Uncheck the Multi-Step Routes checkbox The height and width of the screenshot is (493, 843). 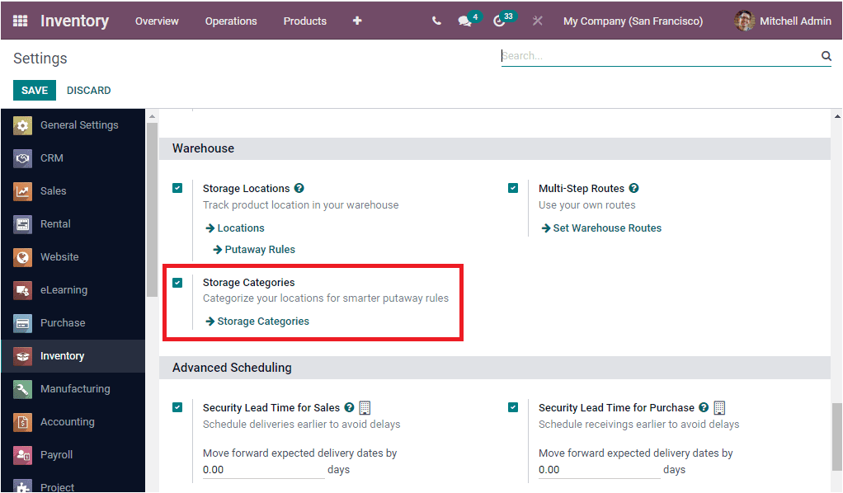[x=513, y=188]
